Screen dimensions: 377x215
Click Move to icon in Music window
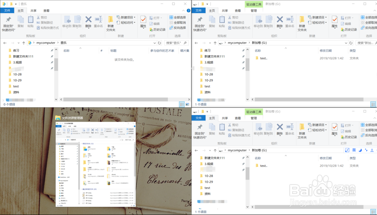coord(67,21)
